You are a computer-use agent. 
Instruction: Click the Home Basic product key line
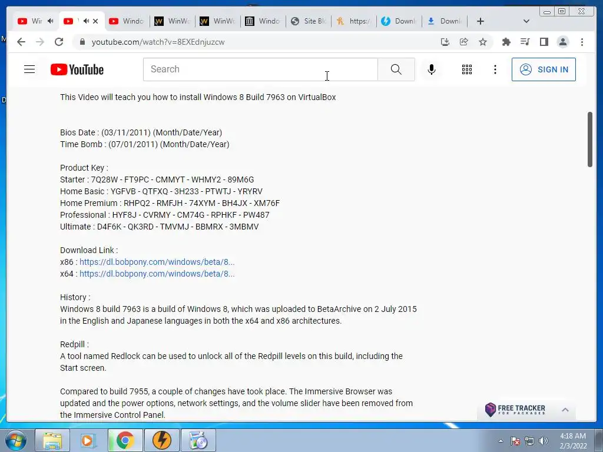161,191
